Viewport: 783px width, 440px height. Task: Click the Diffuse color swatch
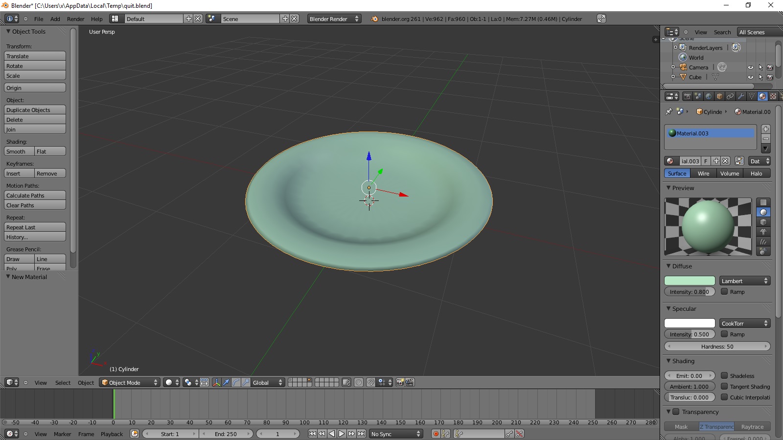click(689, 280)
